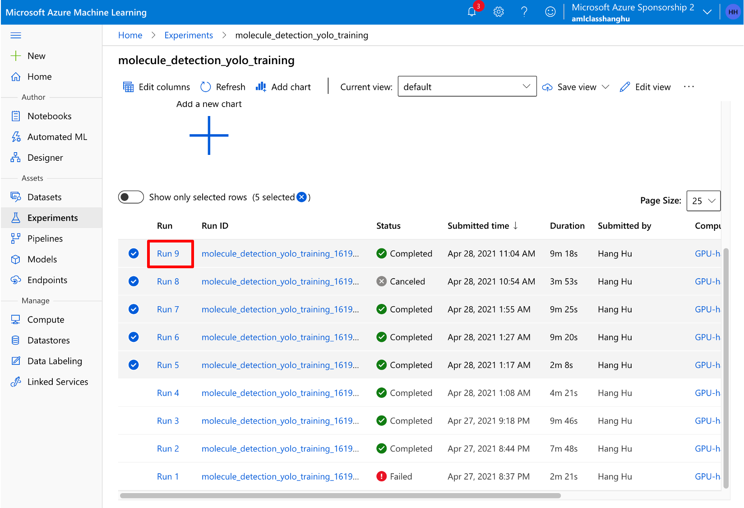Refresh the runs list
The image size is (744, 508).
[223, 87]
